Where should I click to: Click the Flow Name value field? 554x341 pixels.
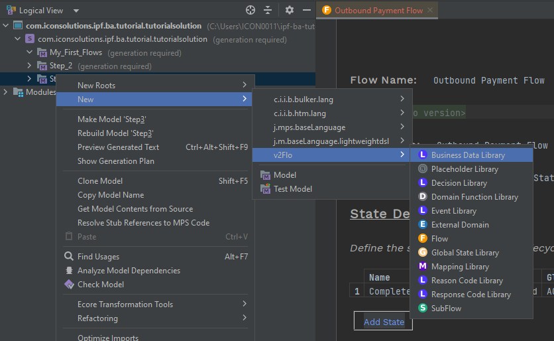[x=488, y=80]
